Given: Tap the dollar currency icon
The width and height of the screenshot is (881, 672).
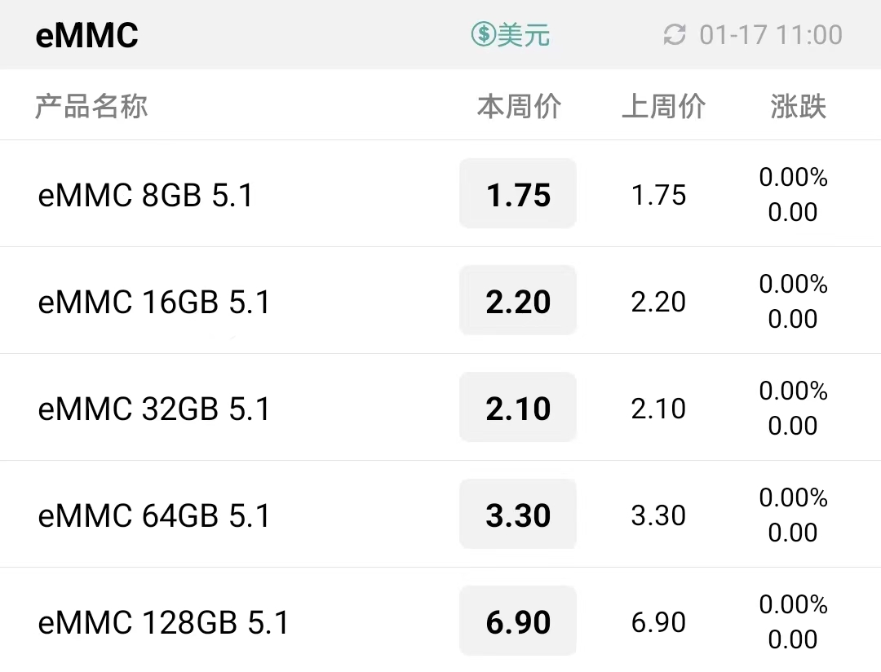Looking at the screenshot, I should pyautogui.click(x=483, y=35).
